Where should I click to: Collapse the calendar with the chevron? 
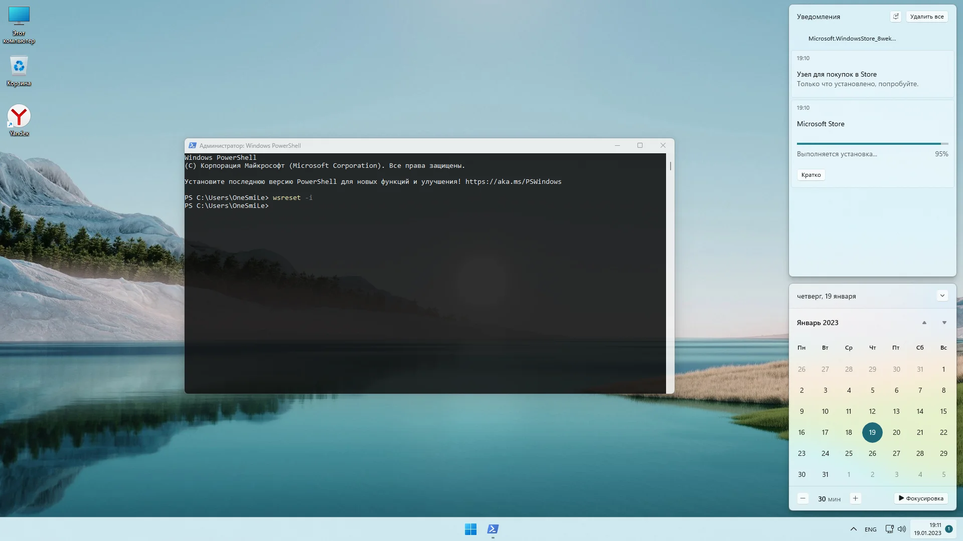pyautogui.click(x=942, y=296)
